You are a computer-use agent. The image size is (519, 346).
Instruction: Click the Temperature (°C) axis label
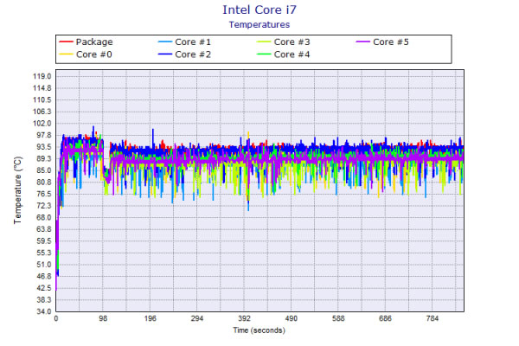(17, 190)
